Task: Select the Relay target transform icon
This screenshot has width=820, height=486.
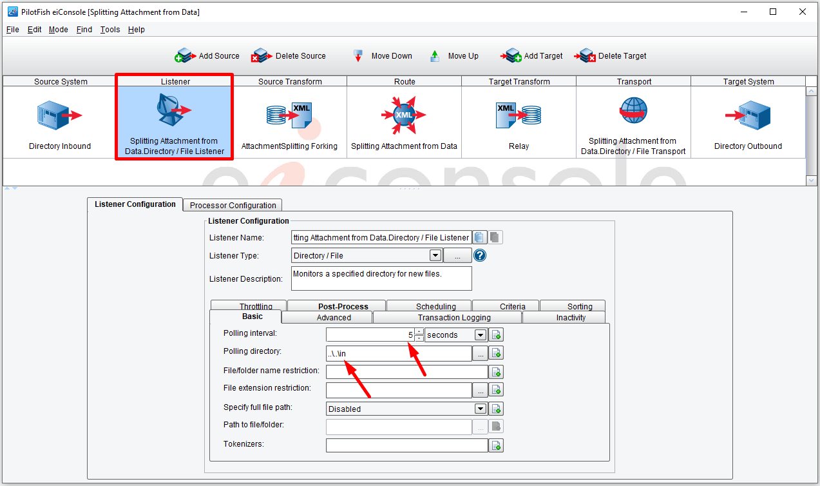Action: click(x=519, y=115)
